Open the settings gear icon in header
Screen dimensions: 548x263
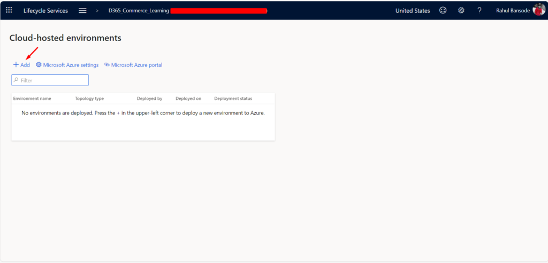point(461,11)
